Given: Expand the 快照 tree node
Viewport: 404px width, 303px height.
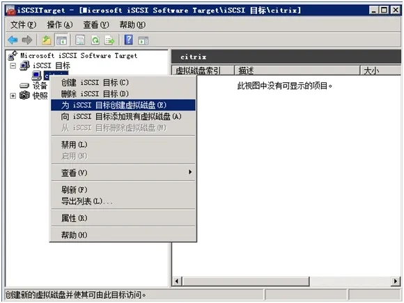Looking at the screenshot, I should click(13, 96).
